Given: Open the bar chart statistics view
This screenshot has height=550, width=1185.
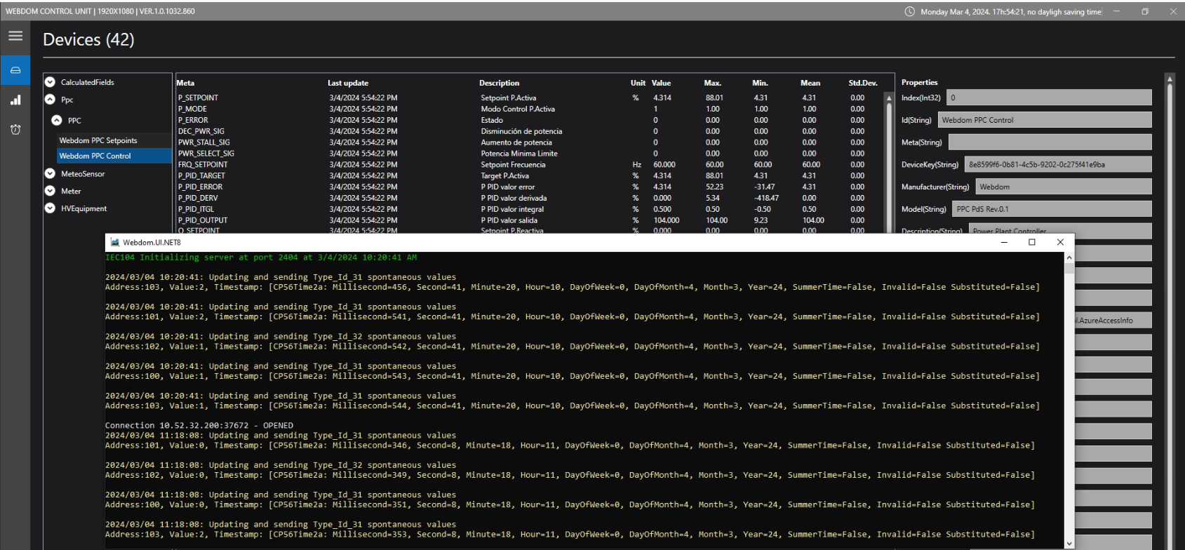Looking at the screenshot, I should pos(15,100).
